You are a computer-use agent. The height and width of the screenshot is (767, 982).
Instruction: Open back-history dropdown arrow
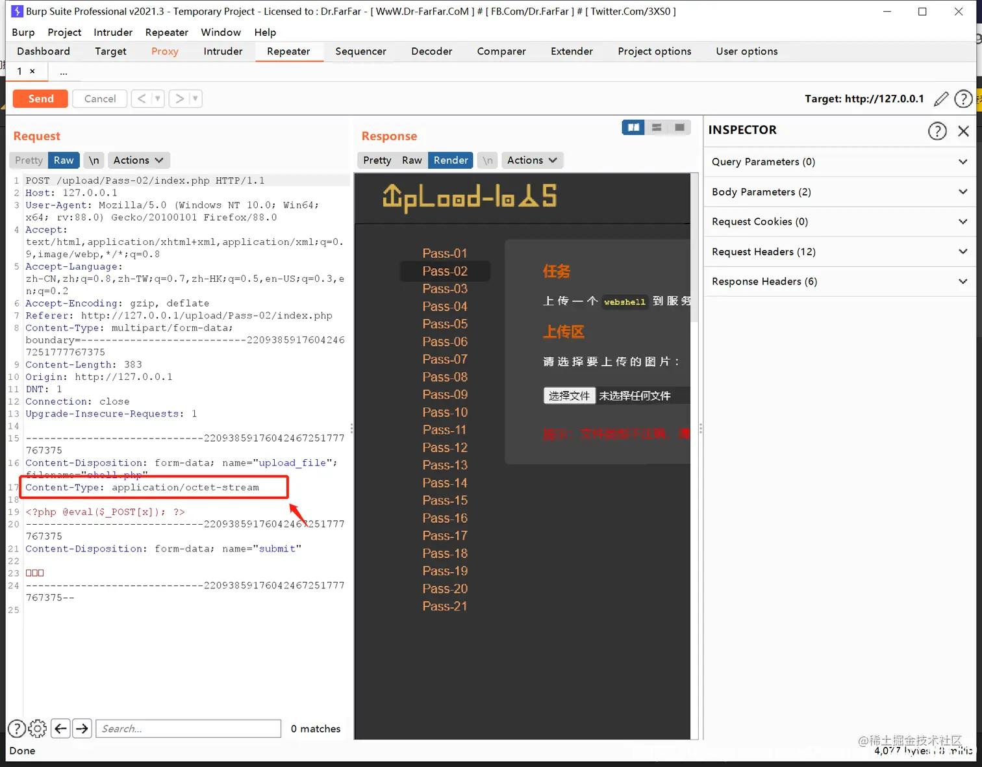157,99
